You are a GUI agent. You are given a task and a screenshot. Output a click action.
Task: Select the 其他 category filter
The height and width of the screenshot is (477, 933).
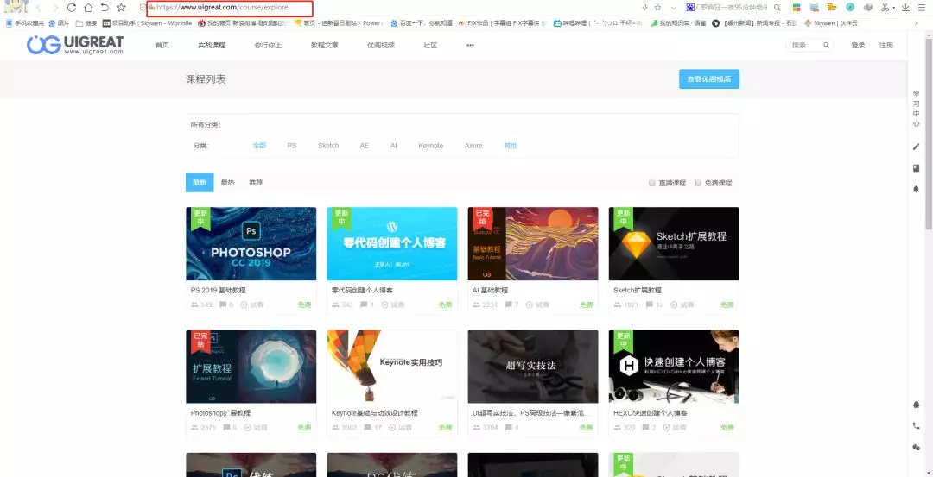(511, 146)
